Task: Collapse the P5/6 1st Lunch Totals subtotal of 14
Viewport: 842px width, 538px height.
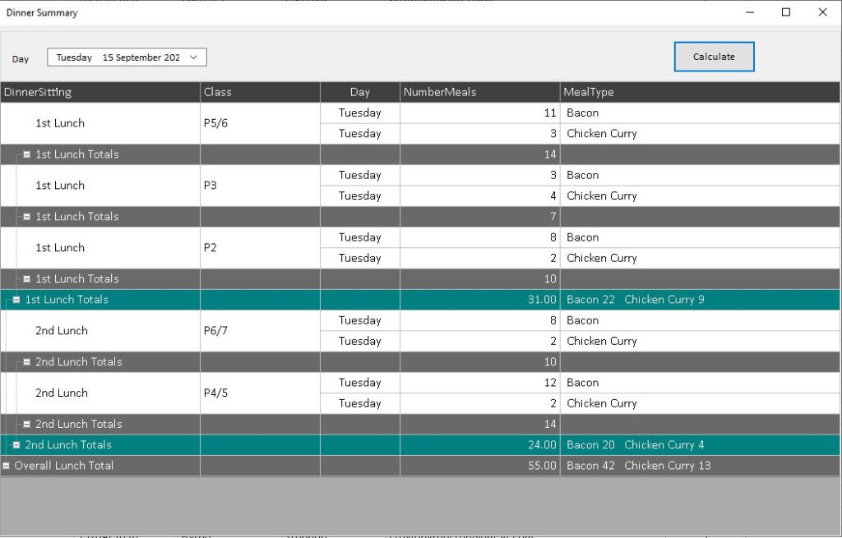Action: (27, 154)
